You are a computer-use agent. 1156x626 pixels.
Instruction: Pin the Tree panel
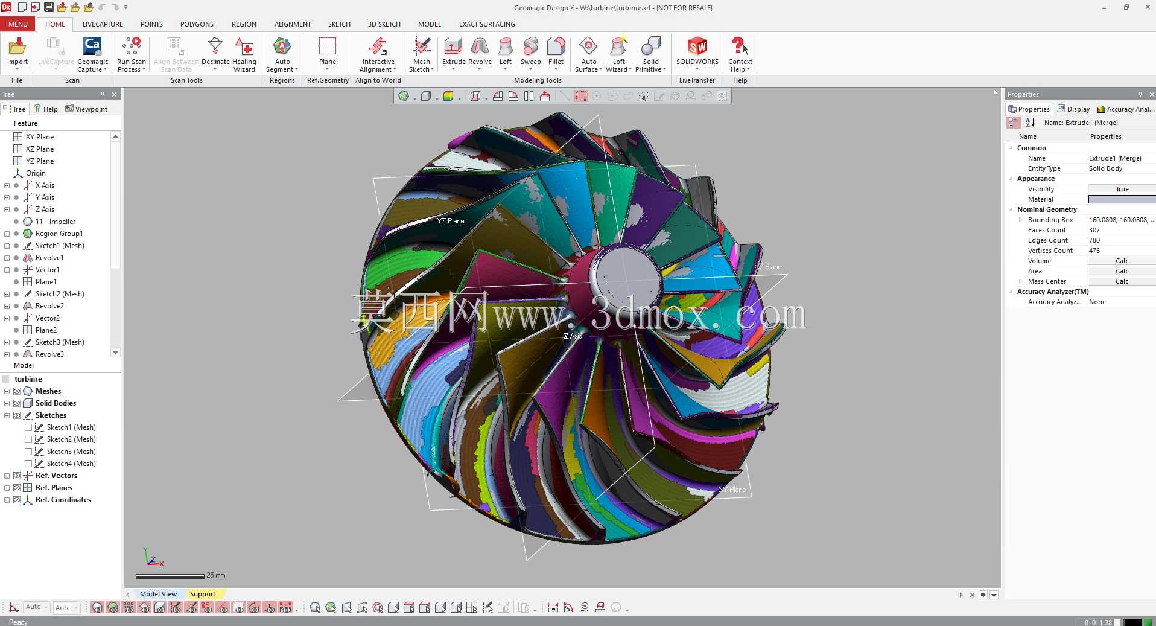(x=103, y=94)
